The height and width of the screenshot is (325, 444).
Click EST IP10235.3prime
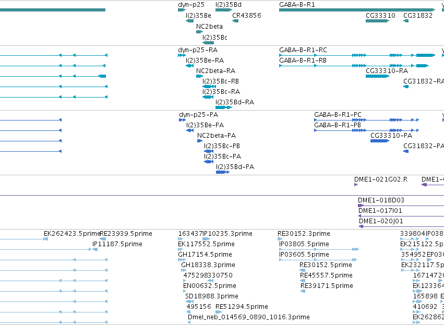click(x=227, y=234)
